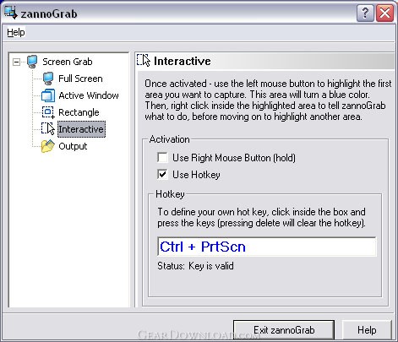
Task: Uncheck the Use Hotkey checkbox
Action: (x=162, y=174)
